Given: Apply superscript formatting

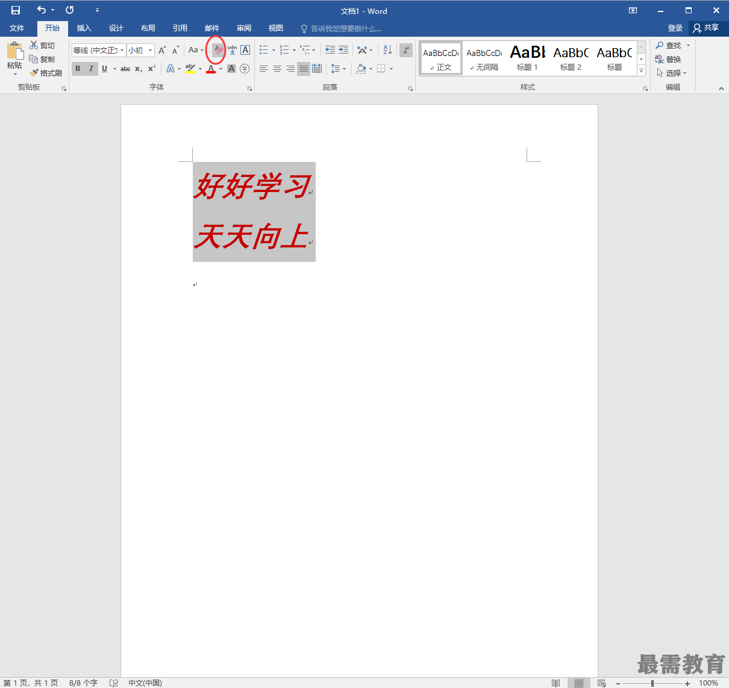Looking at the screenshot, I should (152, 69).
